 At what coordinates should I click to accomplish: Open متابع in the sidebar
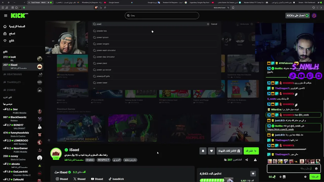pos(9,40)
